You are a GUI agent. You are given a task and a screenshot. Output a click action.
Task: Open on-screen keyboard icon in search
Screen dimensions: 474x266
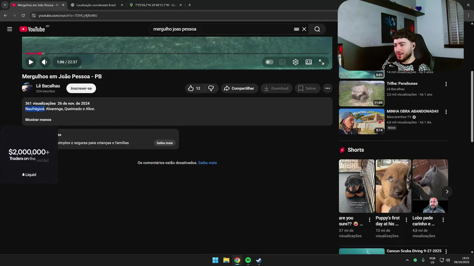pyautogui.click(x=296, y=29)
